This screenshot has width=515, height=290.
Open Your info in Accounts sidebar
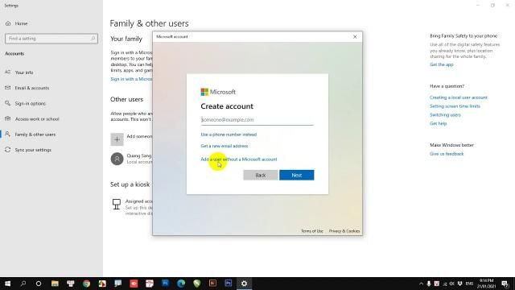click(24, 72)
